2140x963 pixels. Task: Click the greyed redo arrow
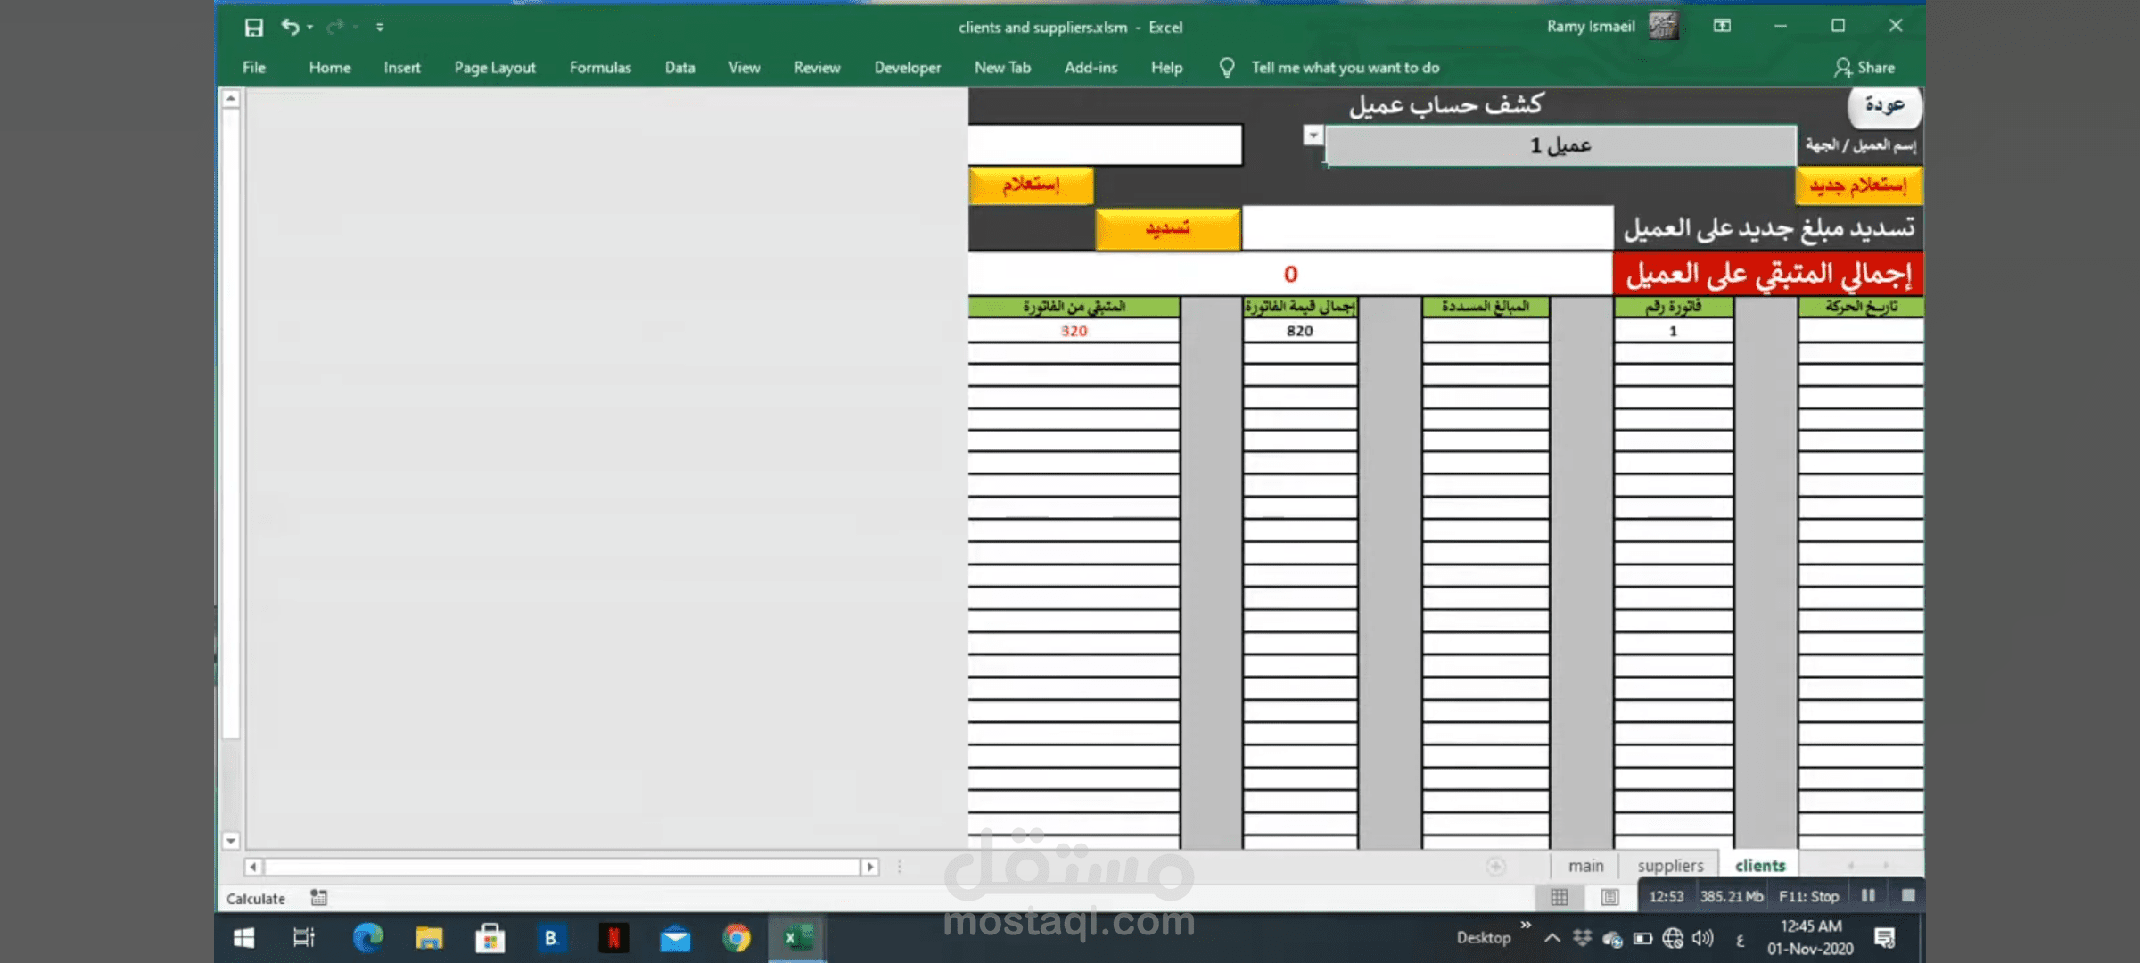(x=334, y=28)
